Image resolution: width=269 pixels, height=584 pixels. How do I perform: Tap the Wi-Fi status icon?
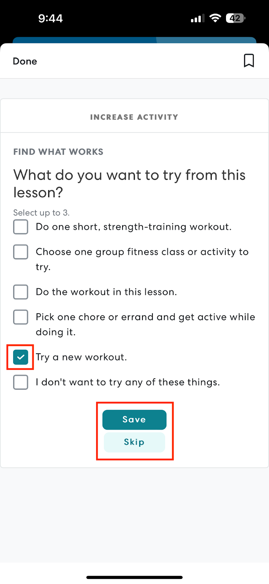click(215, 18)
